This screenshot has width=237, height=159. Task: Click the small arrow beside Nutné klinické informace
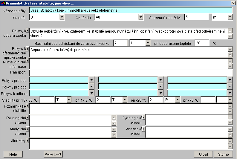click(x=27, y=61)
